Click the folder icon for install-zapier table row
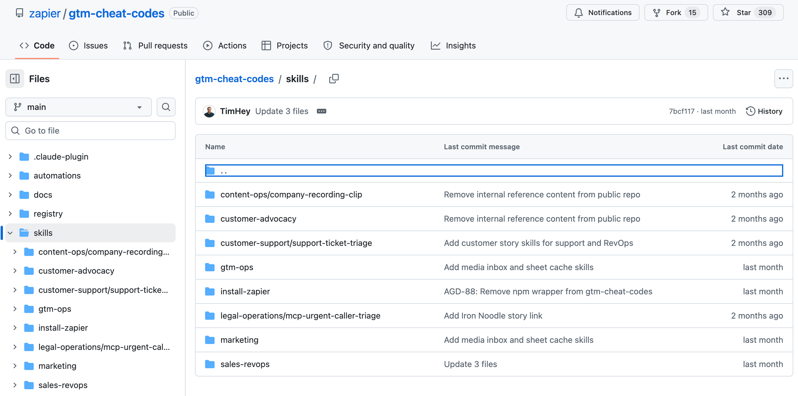Image resolution: width=798 pixels, height=396 pixels. tap(210, 291)
